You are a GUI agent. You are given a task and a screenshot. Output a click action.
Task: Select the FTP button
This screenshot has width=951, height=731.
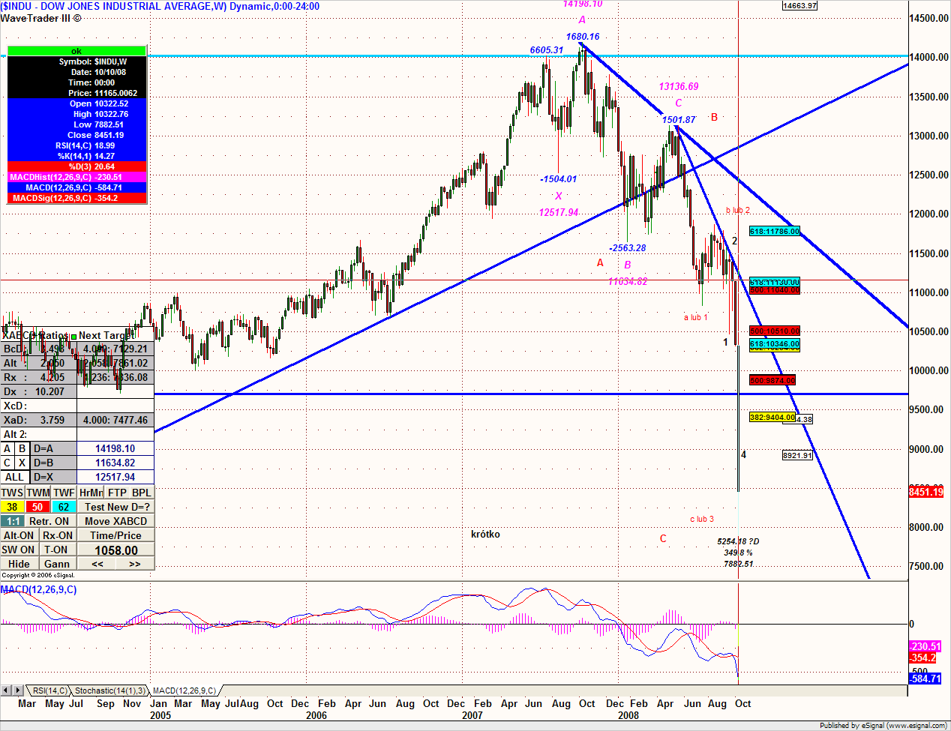117,493
